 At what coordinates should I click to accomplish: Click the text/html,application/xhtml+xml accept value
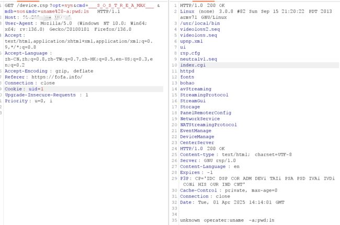click(x=78, y=41)
